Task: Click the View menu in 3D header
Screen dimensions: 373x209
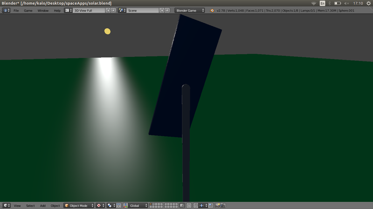Action: click(x=17, y=205)
